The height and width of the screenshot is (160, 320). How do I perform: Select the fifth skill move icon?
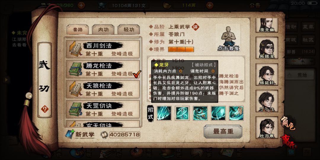[236, 113]
